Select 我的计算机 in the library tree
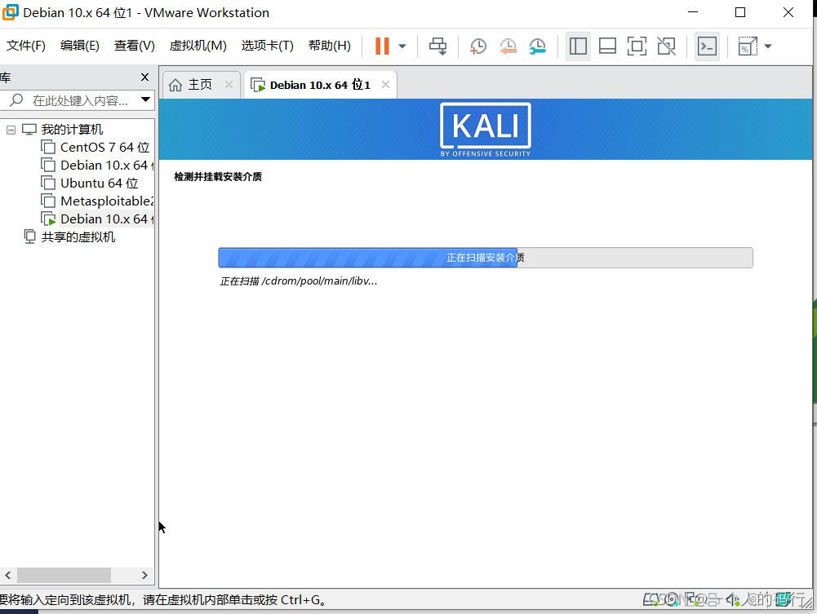The width and height of the screenshot is (817, 614). pos(72,130)
